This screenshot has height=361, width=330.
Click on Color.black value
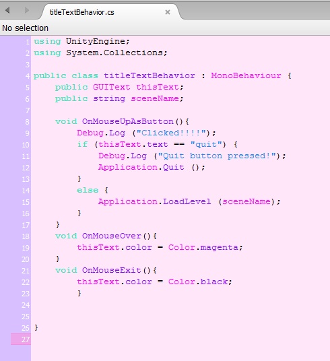[198, 282]
